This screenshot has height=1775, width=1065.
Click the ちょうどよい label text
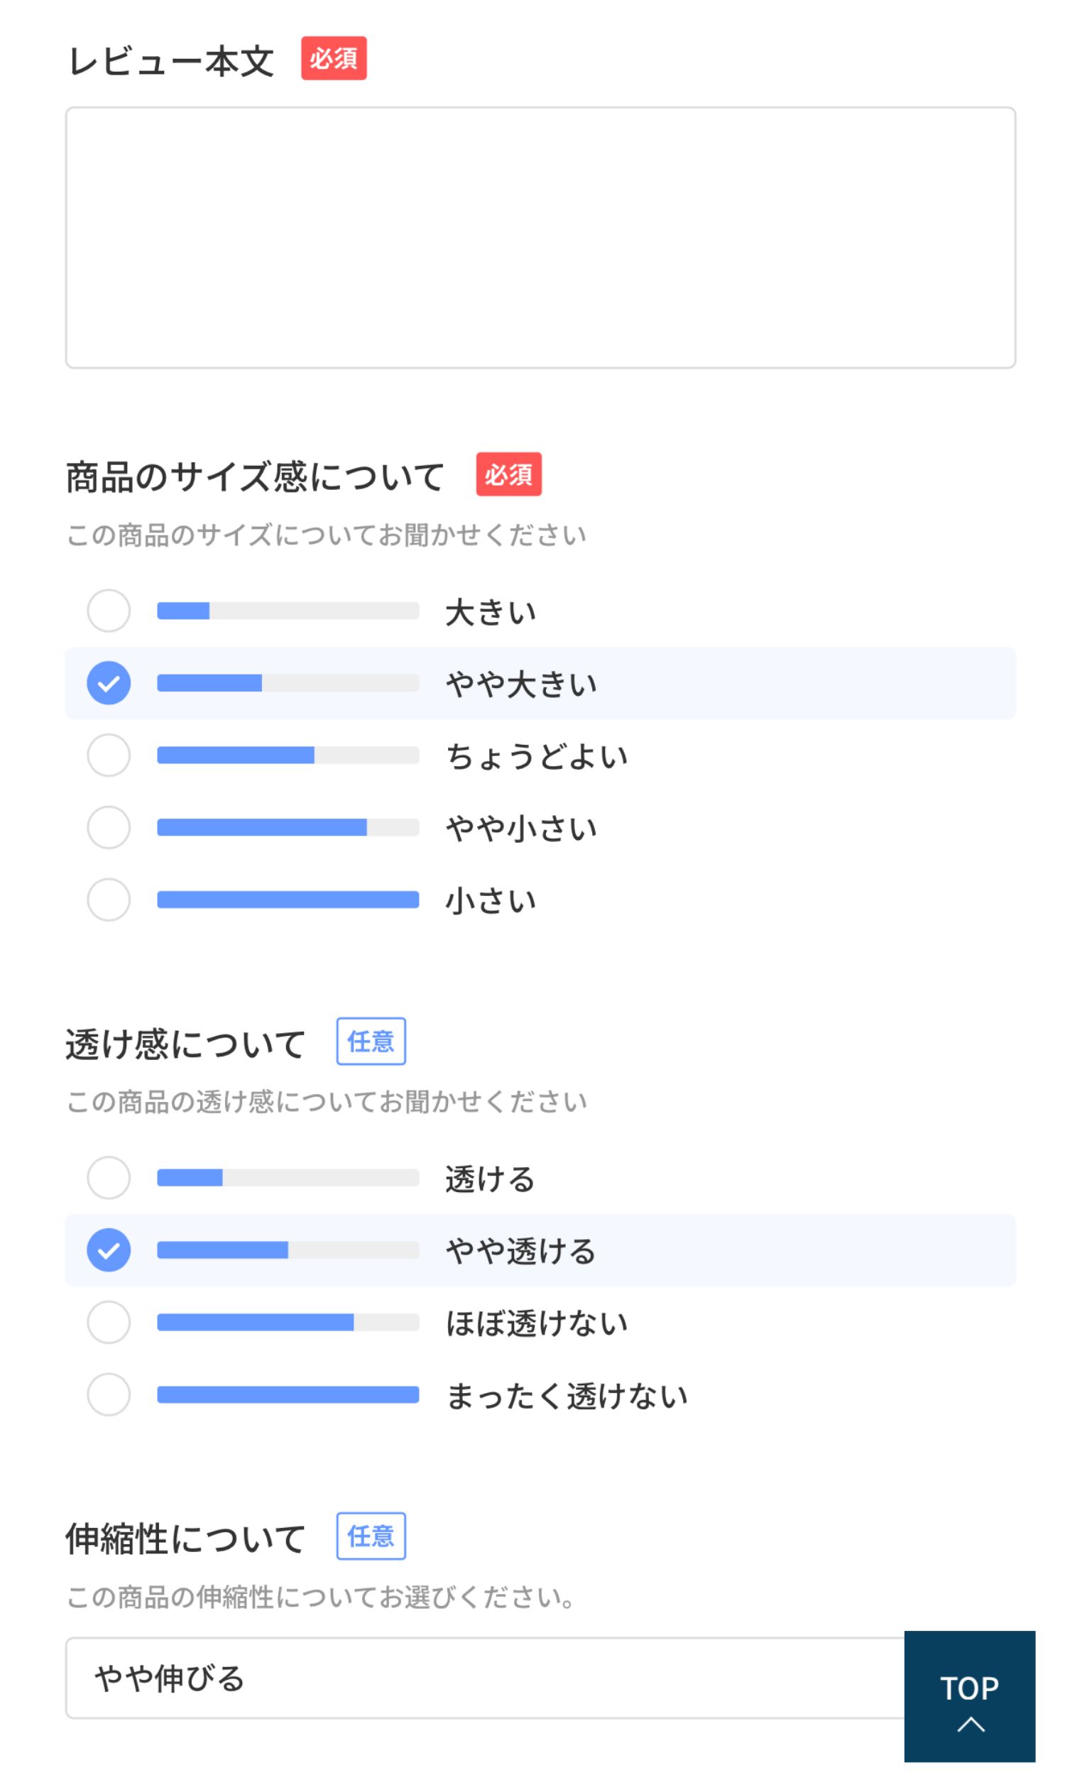tap(537, 756)
